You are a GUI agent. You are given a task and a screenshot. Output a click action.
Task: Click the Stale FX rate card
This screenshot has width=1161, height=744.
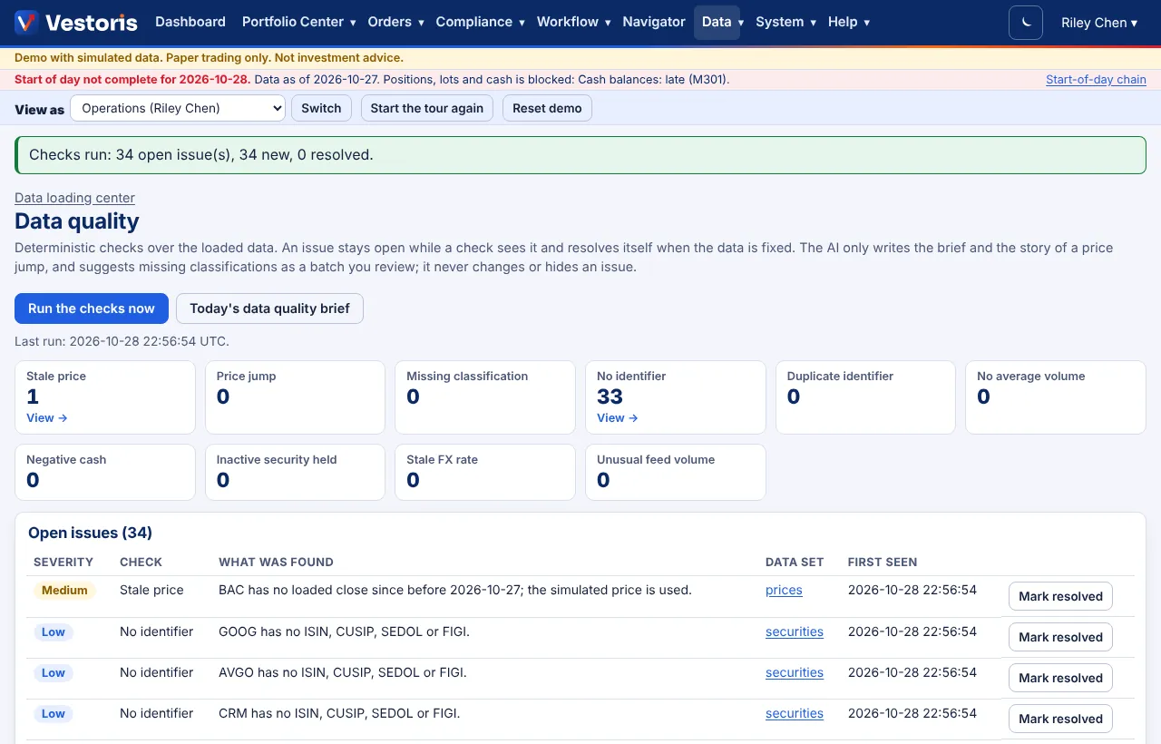pyautogui.click(x=485, y=472)
